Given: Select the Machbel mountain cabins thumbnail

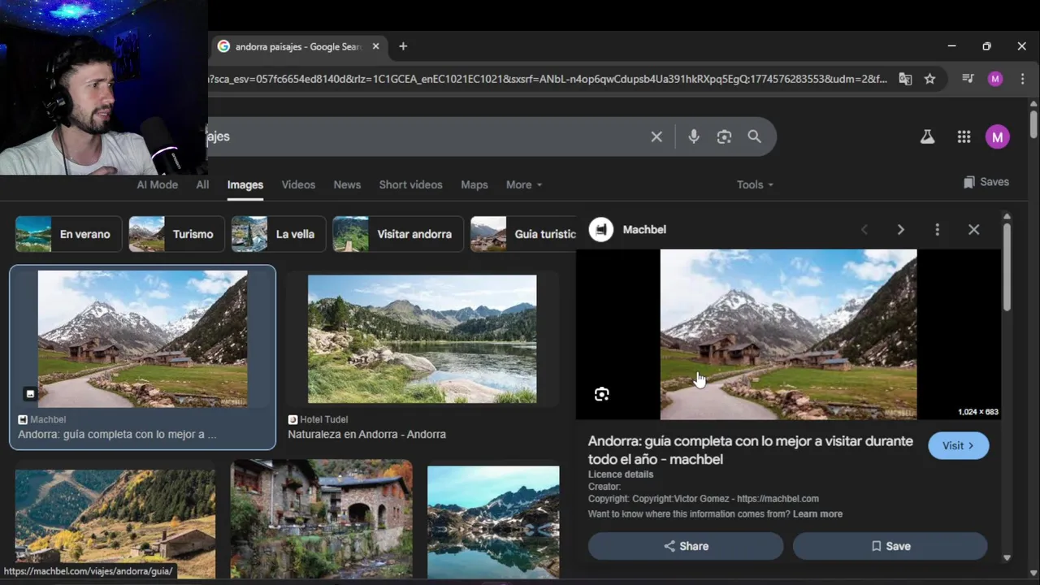Looking at the screenshot, I should (142, 339).
